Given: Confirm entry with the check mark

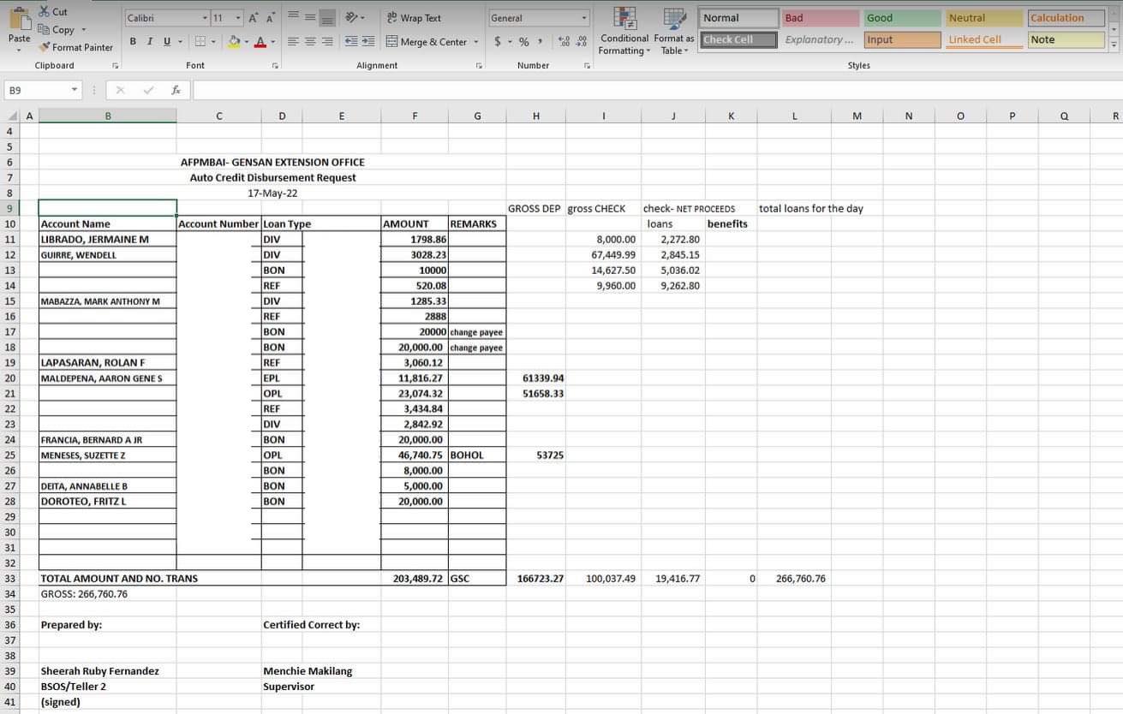Looking at the screenshot, I should pyautogui.click(x=149, y=90).
